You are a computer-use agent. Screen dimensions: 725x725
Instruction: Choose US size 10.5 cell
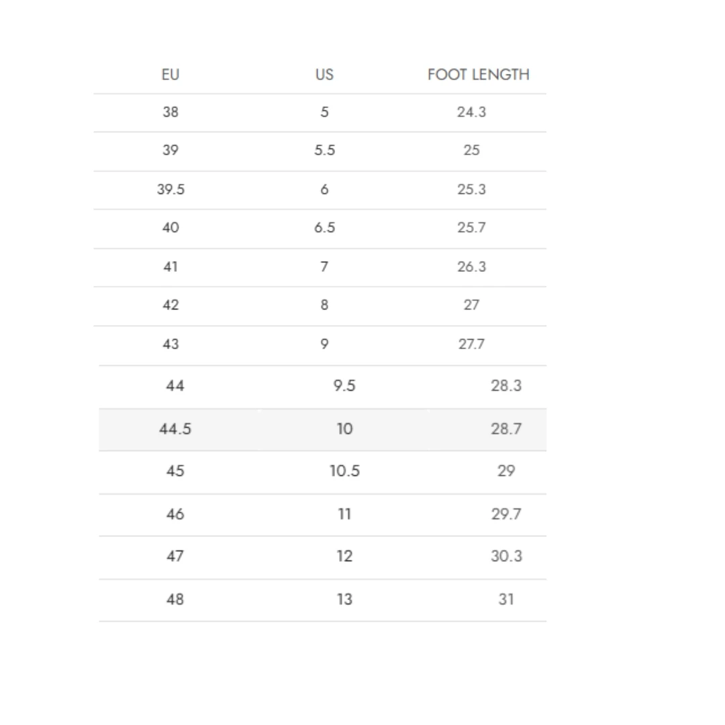(344, 471)
